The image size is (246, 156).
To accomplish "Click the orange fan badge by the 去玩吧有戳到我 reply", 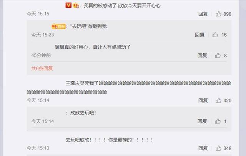I will pos(59,26).
